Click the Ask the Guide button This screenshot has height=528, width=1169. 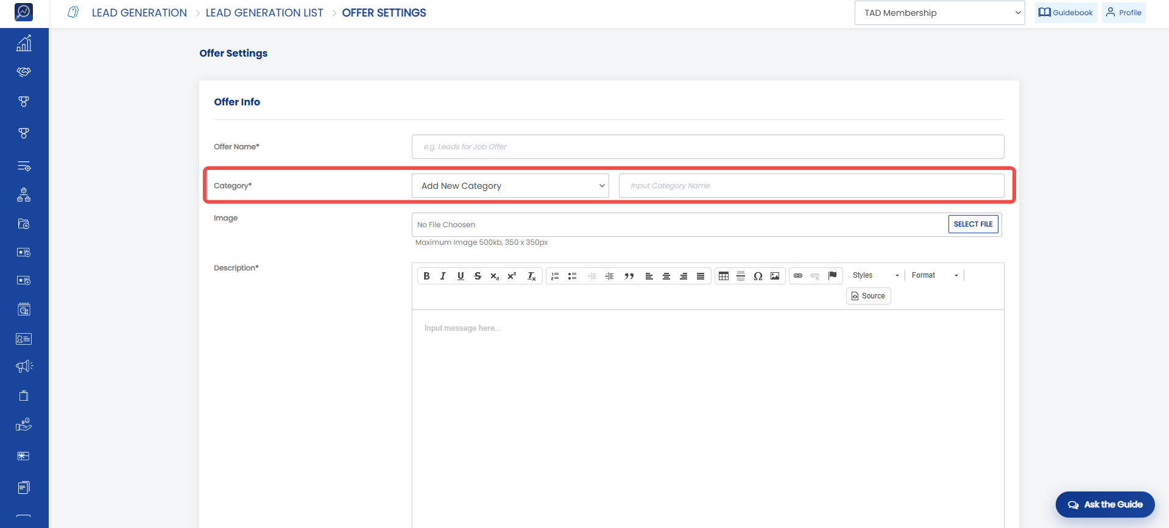pos(1104,504)
